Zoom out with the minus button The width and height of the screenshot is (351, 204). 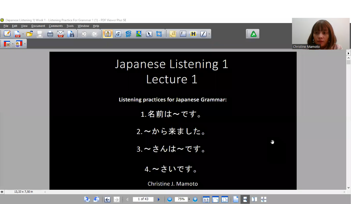pyautogui.click(x=170, y=199)
